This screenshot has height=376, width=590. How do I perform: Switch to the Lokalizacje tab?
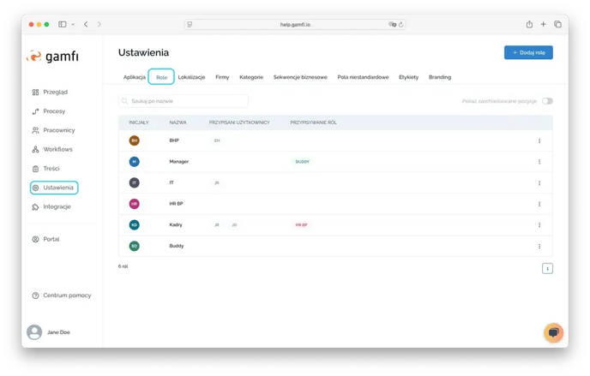click(x=191, y=77)
